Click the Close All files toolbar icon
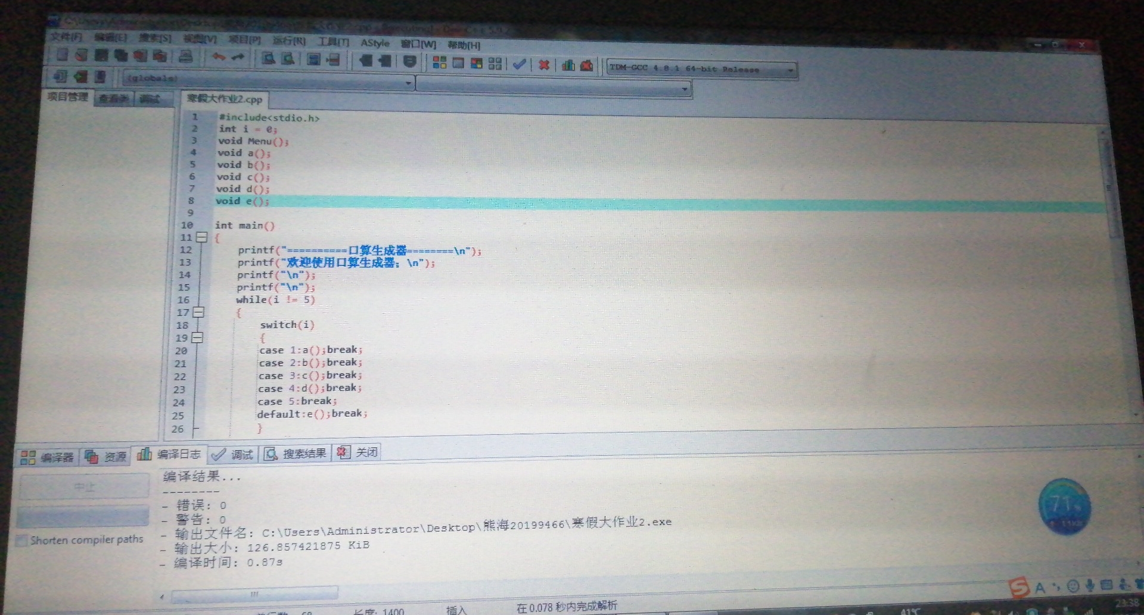 (x=160, y=57)
